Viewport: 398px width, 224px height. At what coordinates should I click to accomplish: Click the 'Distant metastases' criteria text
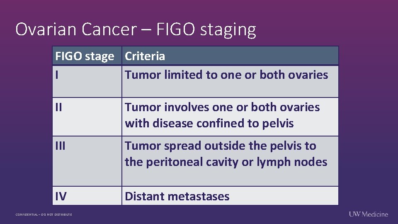177,196
